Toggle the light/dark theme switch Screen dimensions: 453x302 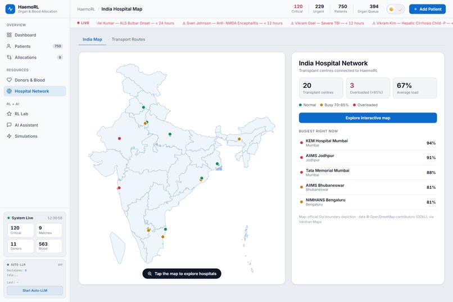pyautogui.click(x=396, y=9)
